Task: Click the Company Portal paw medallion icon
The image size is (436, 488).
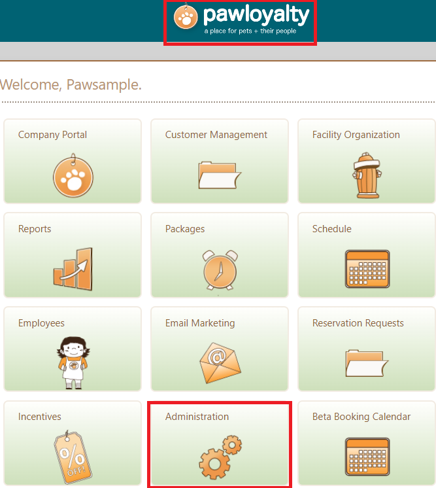Action: (x=73, y=175)
